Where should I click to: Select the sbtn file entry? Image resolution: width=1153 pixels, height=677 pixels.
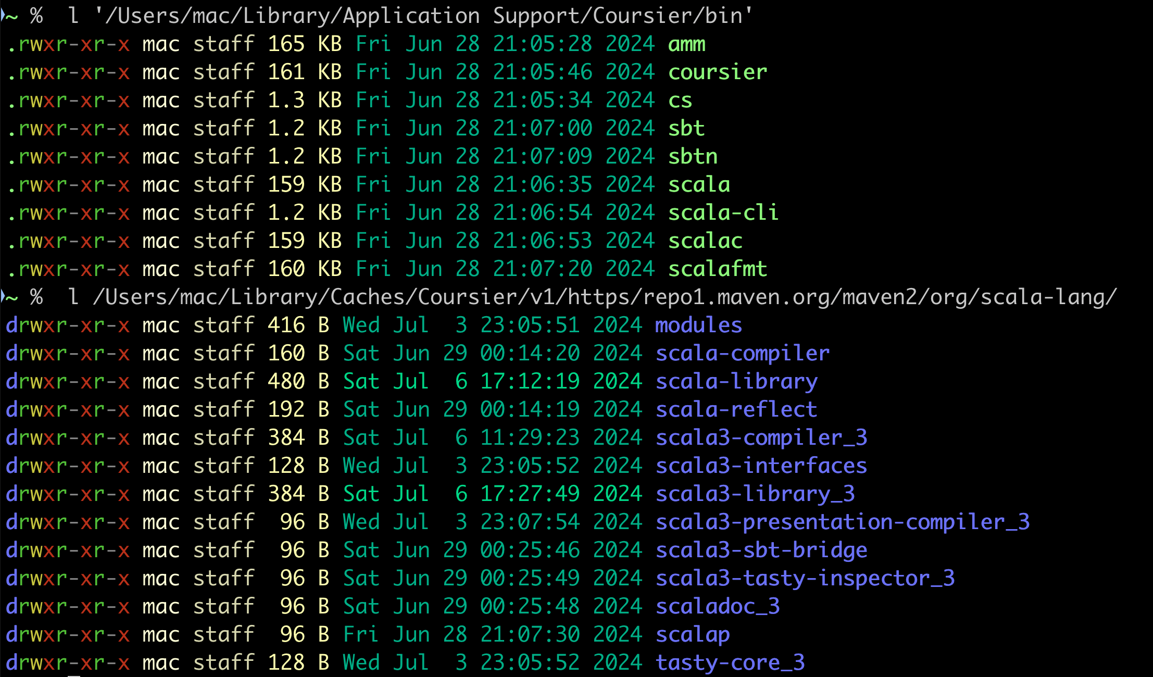(x=693, y=157)
